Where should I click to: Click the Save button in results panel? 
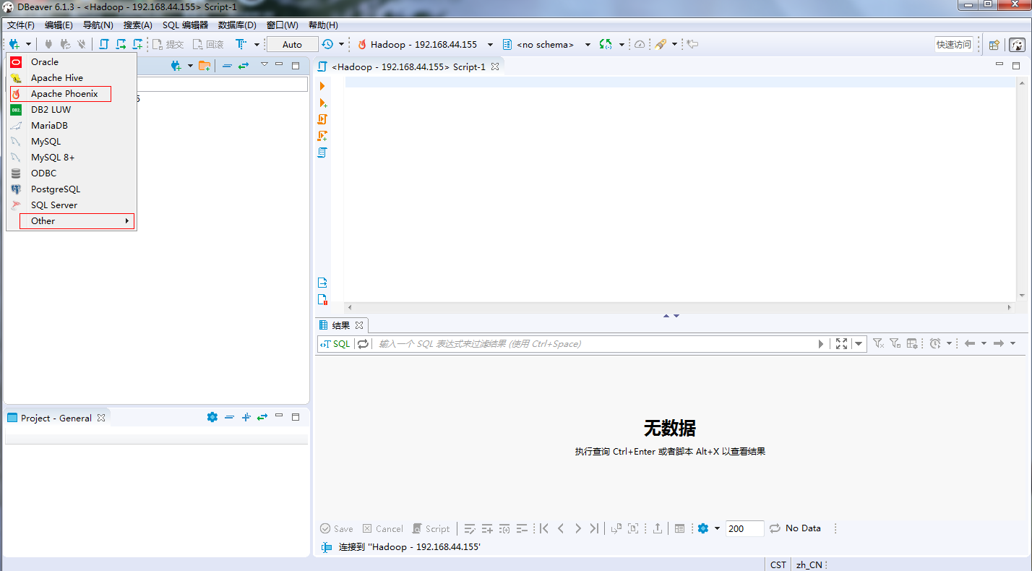tap(336, 528)
